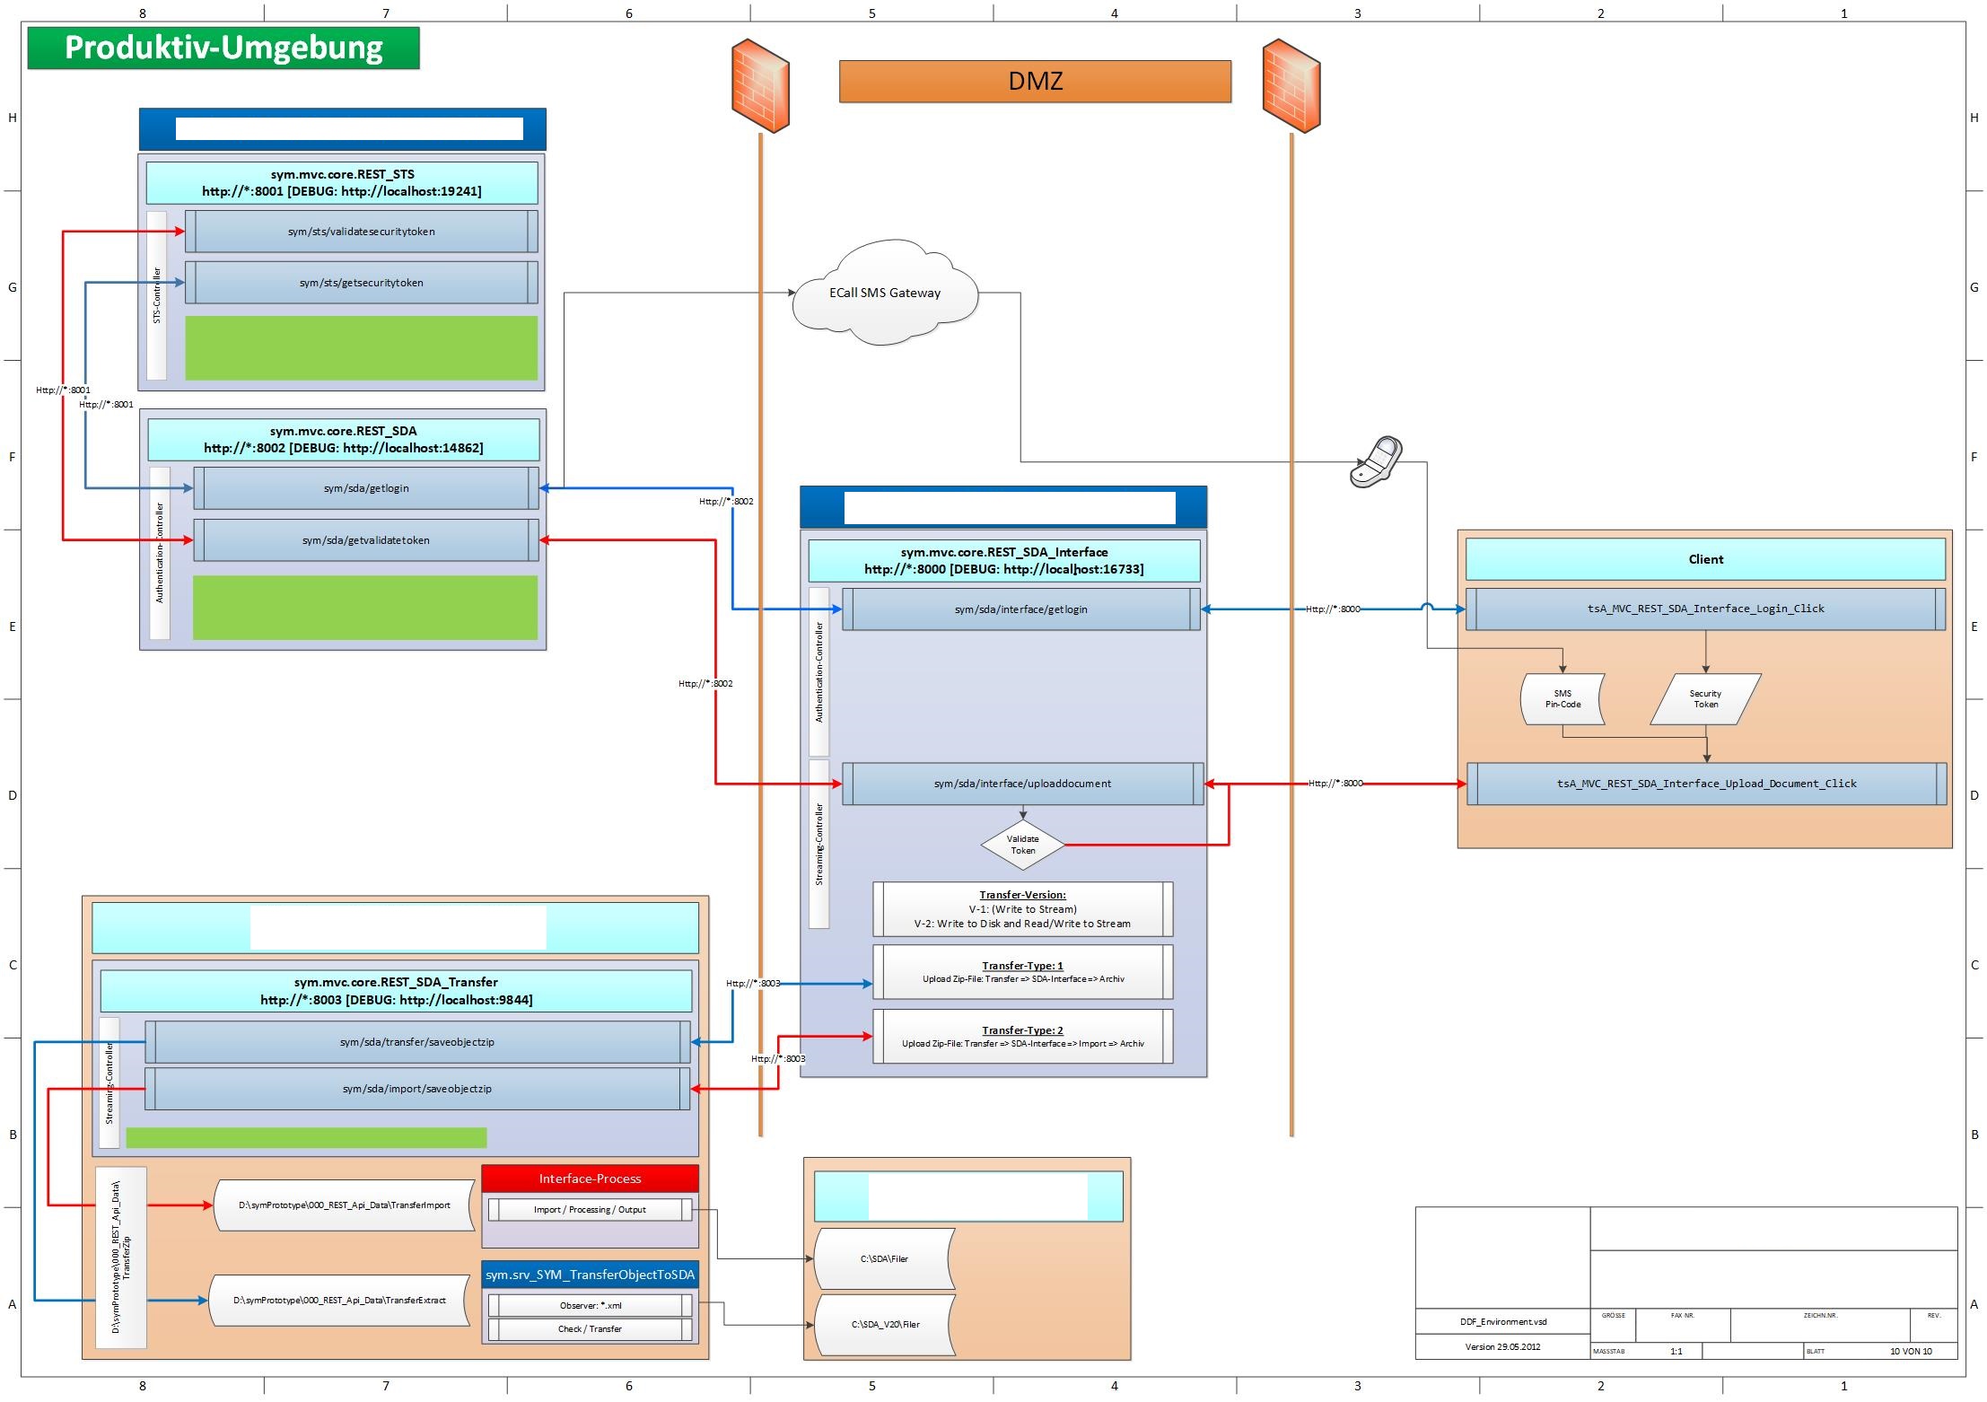
Task: Select the sym/sda/getlogin box
Action: [366, 488]
